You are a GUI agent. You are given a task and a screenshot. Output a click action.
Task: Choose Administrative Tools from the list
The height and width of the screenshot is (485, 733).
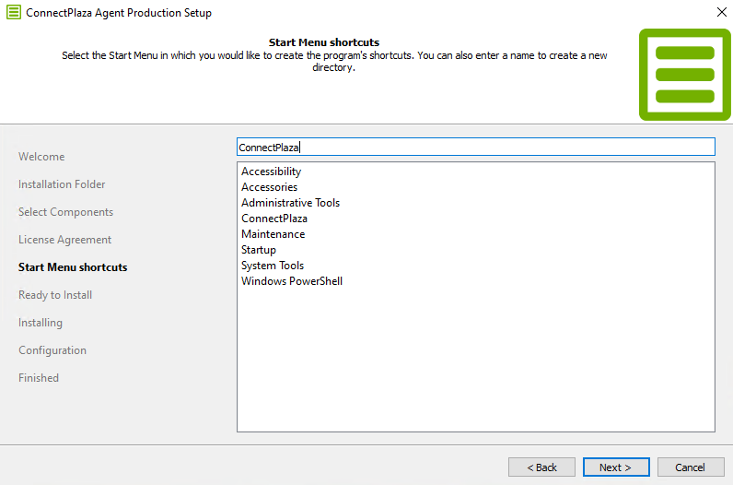click(290, 203)
